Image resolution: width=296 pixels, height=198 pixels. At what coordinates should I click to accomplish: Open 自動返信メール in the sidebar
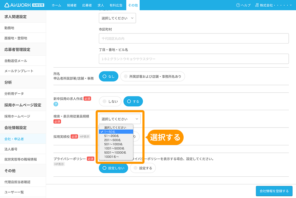pyautogui.click(x=16, y=61)
